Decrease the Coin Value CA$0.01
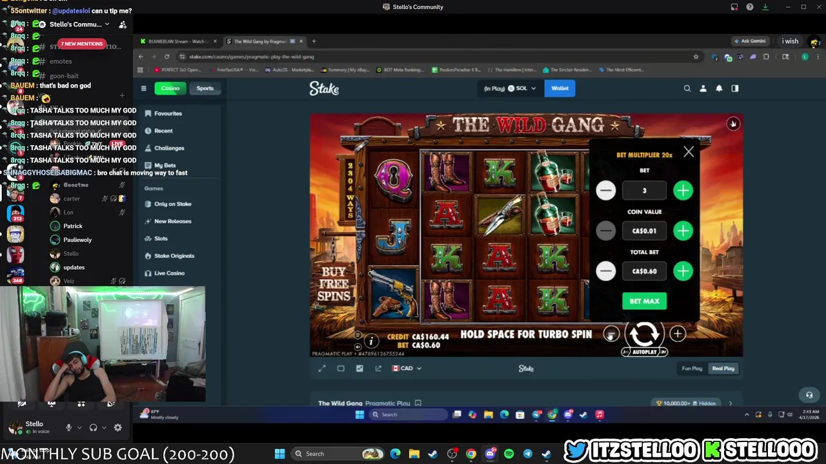This screenshot has width=826, height=464. click(605, 231)
